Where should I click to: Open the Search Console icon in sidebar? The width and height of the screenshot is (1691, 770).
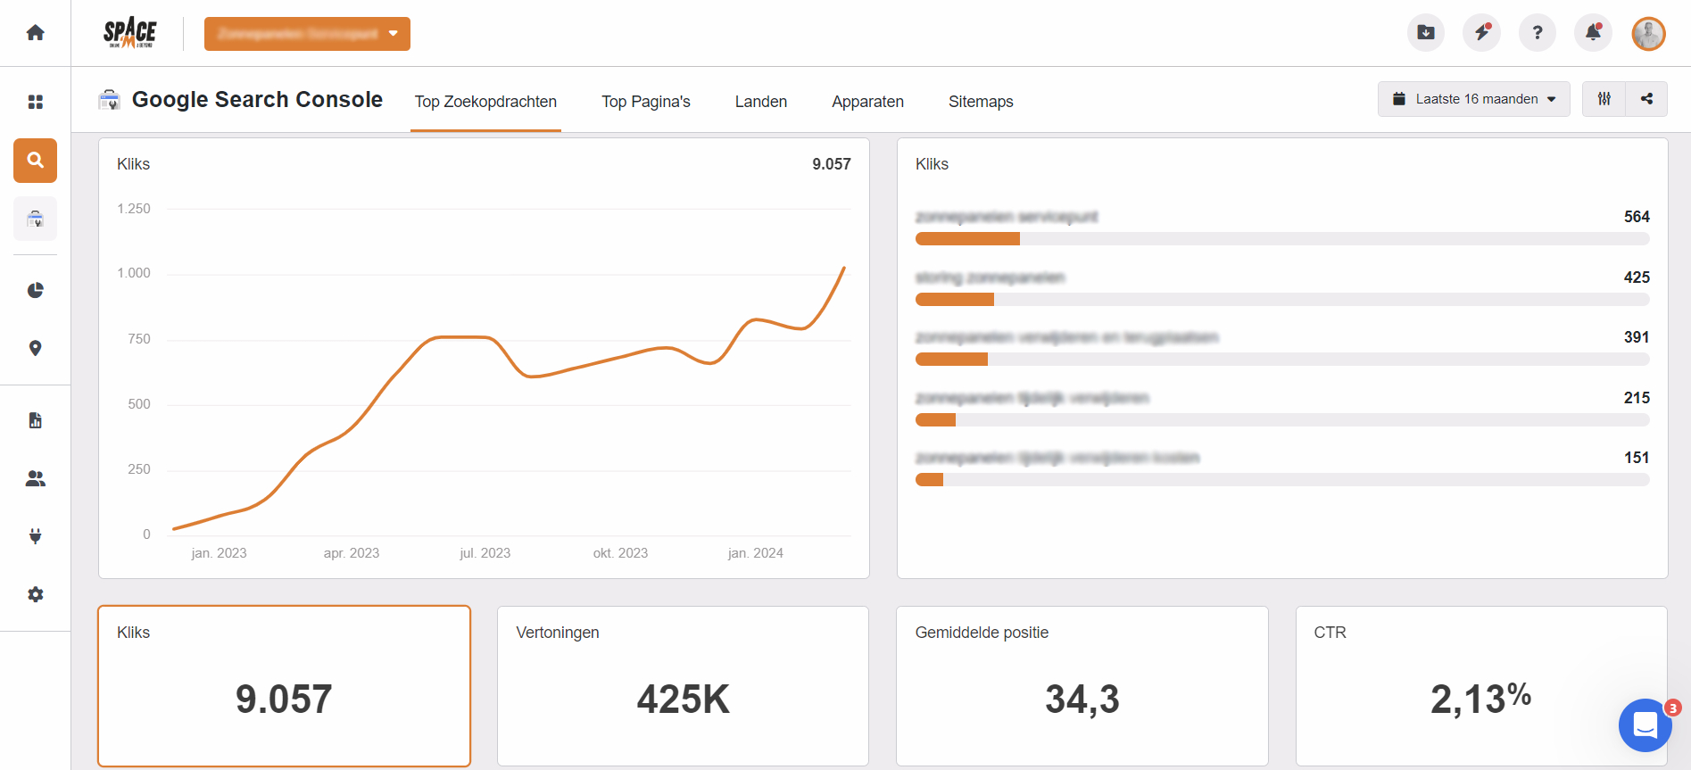coord(35,219)
